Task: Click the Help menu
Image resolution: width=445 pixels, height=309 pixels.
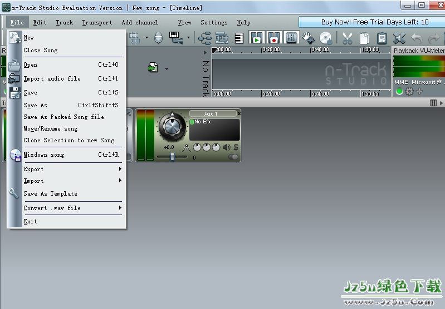Action: (243, 22)
